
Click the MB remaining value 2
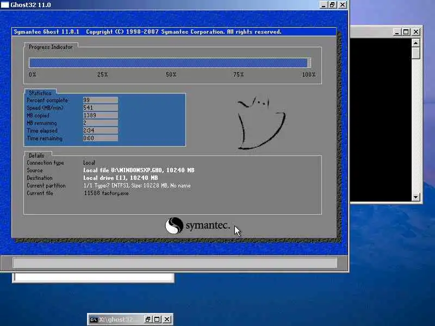tap(101, 123)
